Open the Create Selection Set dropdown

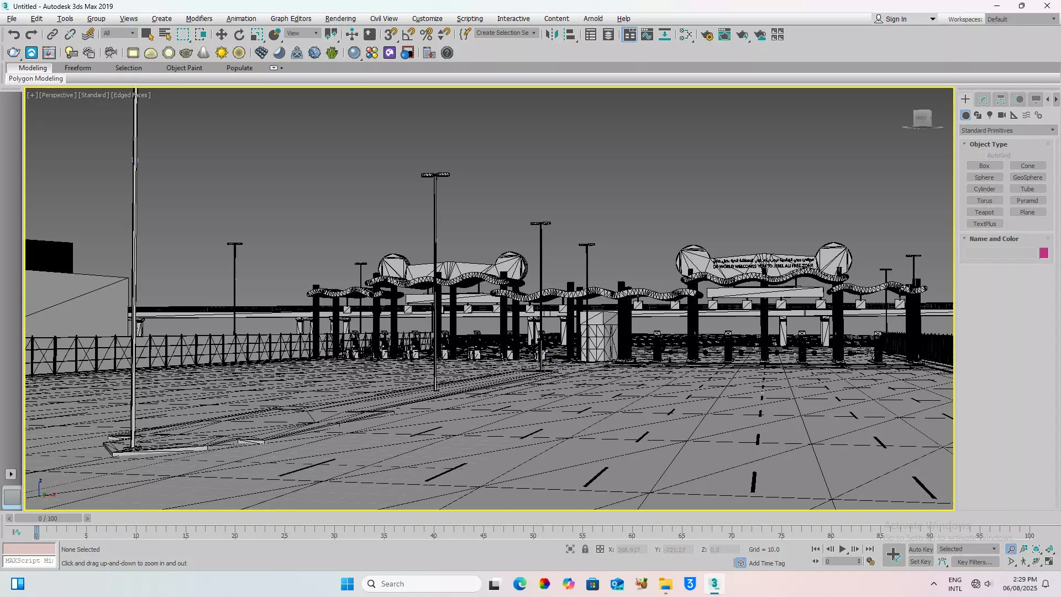(x=506, y=33)
